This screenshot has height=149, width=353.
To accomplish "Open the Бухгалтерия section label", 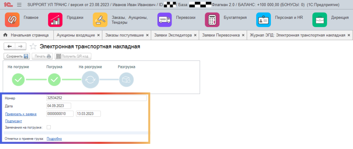I will pos(235,18).
